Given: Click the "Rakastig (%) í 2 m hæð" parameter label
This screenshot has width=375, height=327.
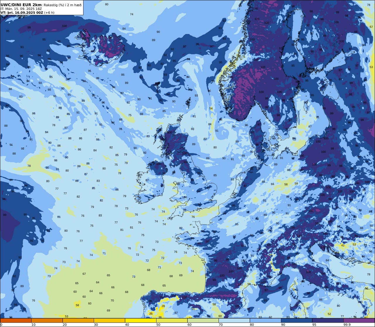Looking at the screenshot, I should (62, 5).
